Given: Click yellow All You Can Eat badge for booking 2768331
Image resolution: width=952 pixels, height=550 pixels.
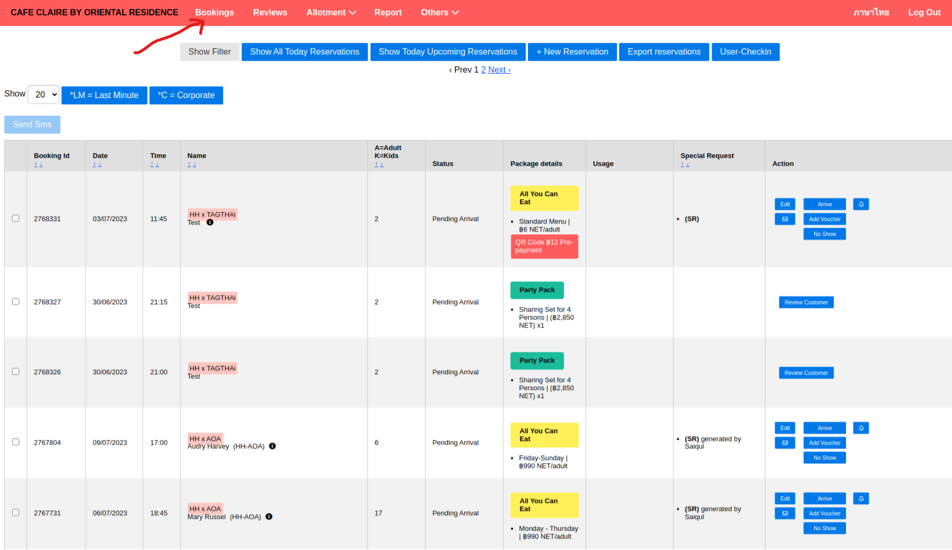Looking at the screenshot, I should click(x=544, y=198).
